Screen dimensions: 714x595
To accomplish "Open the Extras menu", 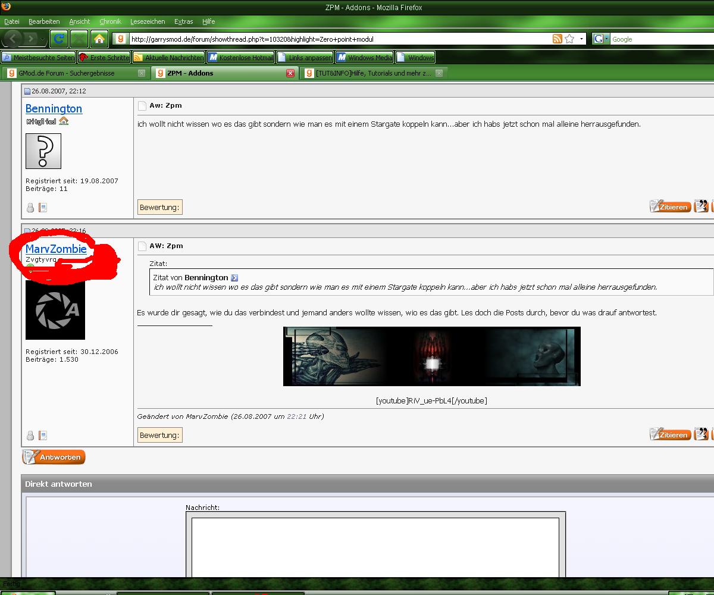I will (183, 21).
